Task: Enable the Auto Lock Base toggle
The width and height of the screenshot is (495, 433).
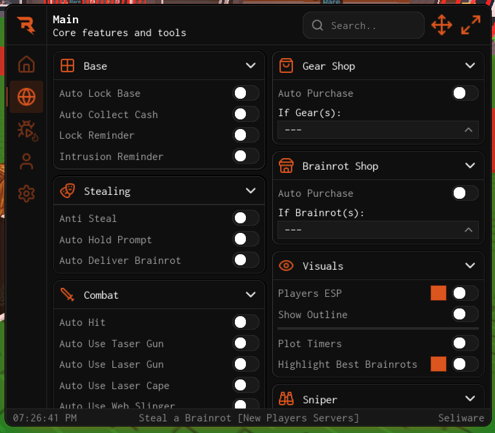Action: pos(246,94)
